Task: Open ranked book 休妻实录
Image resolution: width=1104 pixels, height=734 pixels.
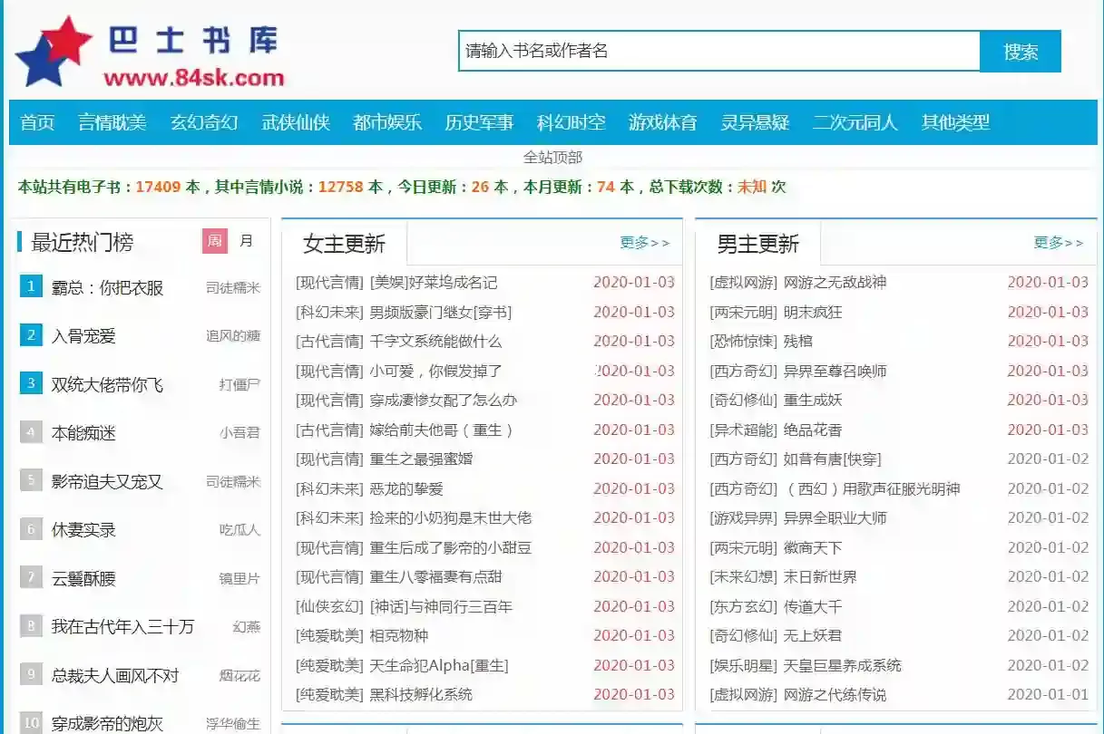Action: click(x=83, y=530)
